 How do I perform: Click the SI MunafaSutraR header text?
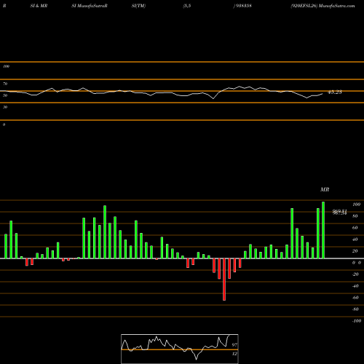pyautogui.click(x=90, y=6)
